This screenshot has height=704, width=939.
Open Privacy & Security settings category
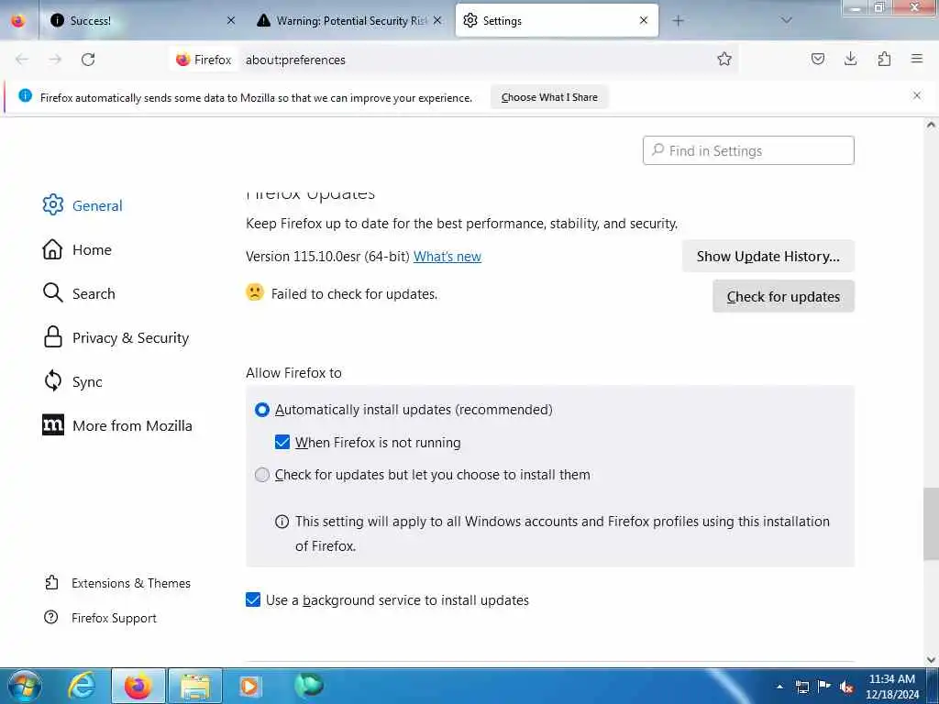(116, 337)
